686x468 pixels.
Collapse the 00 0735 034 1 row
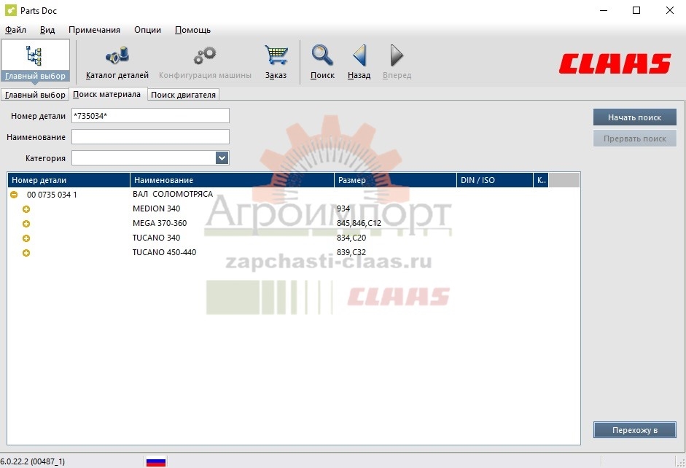pos(14,195)
